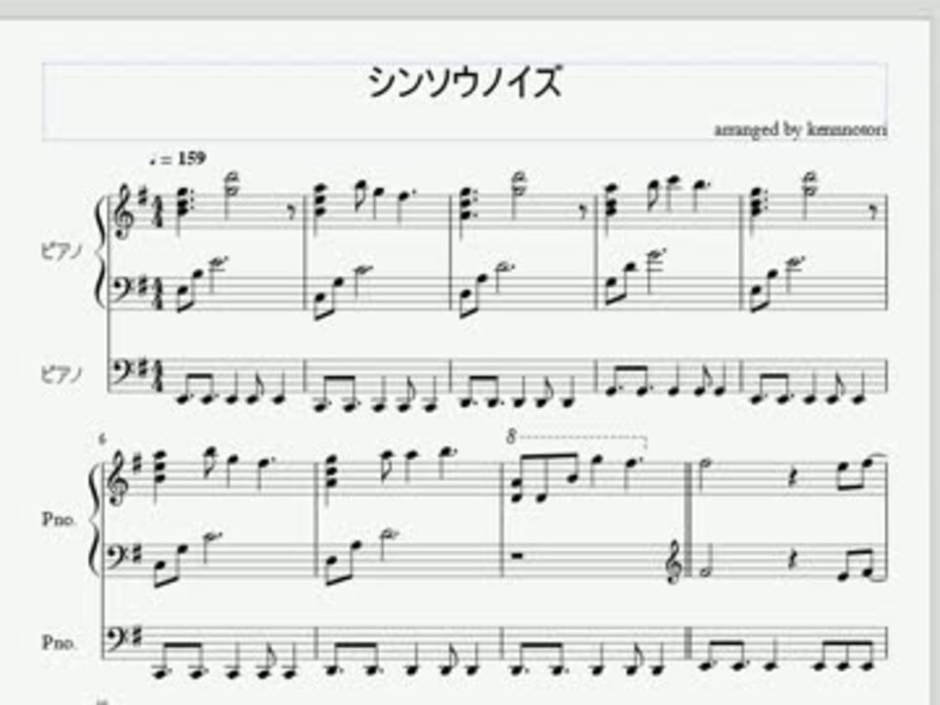This screenshot has width=940, height=705.
Task: Click the measure number 6 label
Action: 102,439
